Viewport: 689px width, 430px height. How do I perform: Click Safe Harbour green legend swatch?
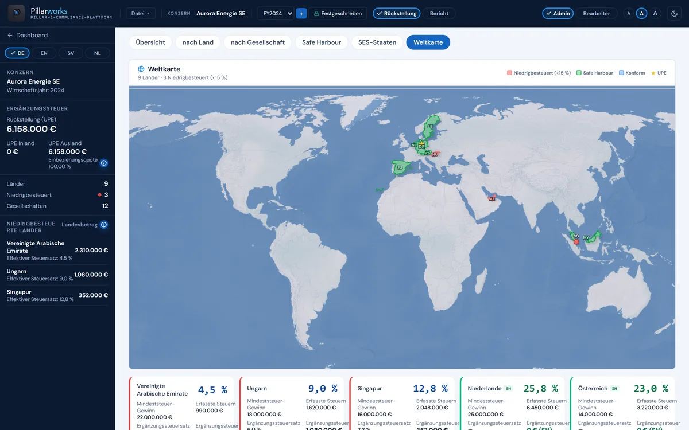[x=579, y=73]
